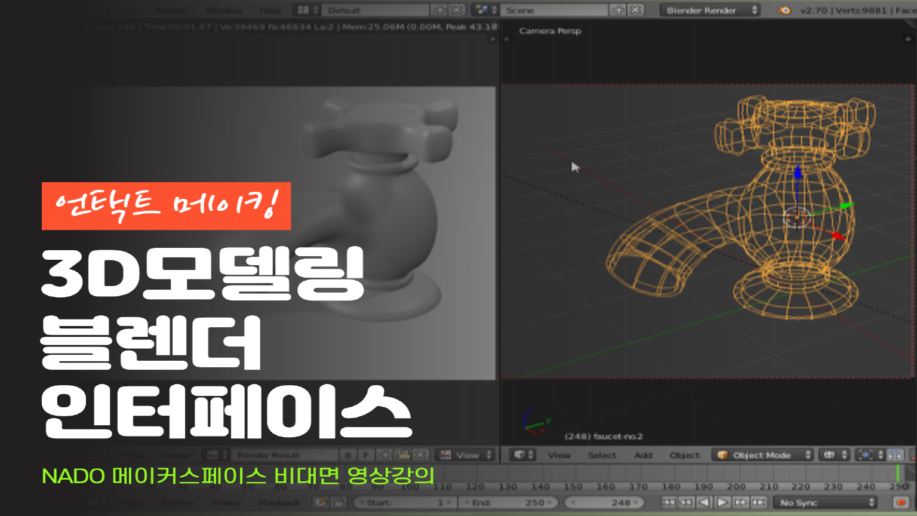This screenshot has width=917, height=516.
Task: Click the Blender logo icon
Action: (784, 10)
